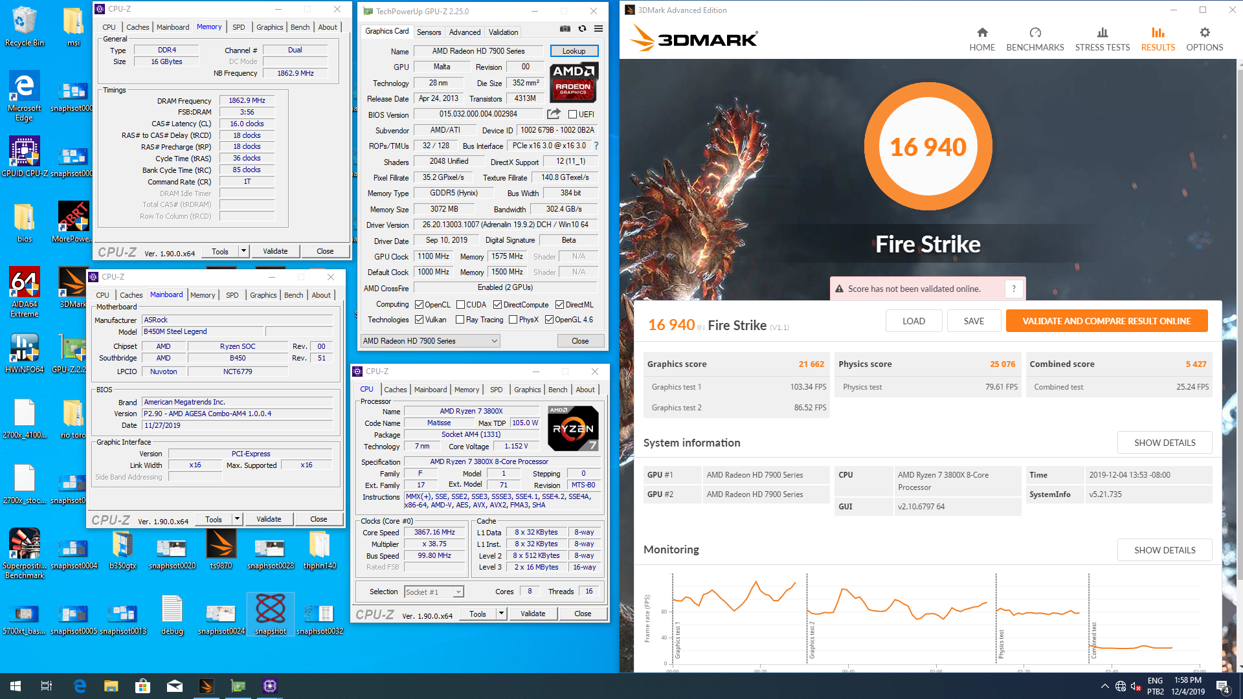Click Bus Interface question mark in GPU-Z
Screen dimensions: 1243x699
pos(596,146)
